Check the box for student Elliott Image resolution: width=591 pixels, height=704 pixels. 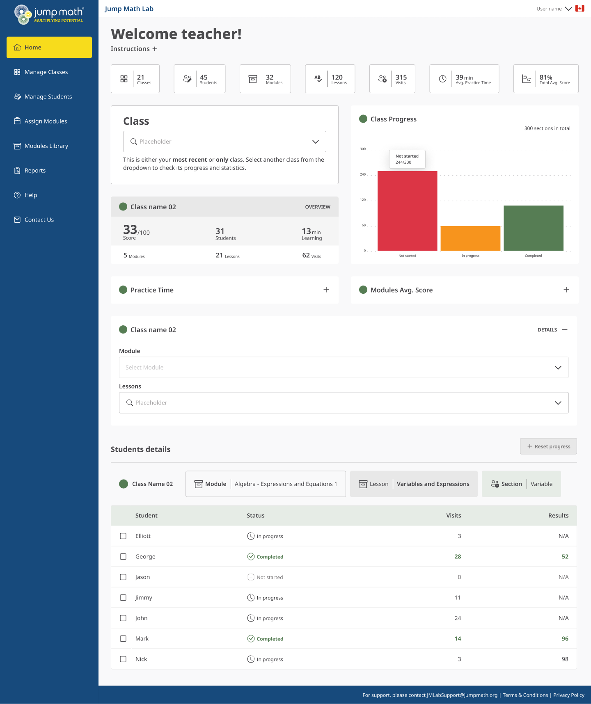coord(123,536)
